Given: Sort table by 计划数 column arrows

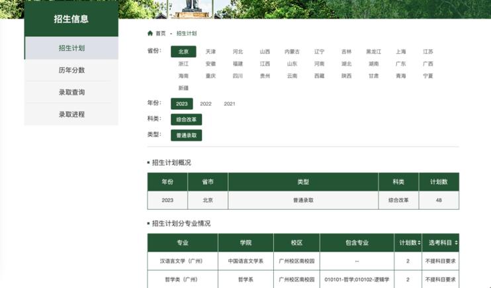Looking at the screenshot, I should click(x=419, y=243).
